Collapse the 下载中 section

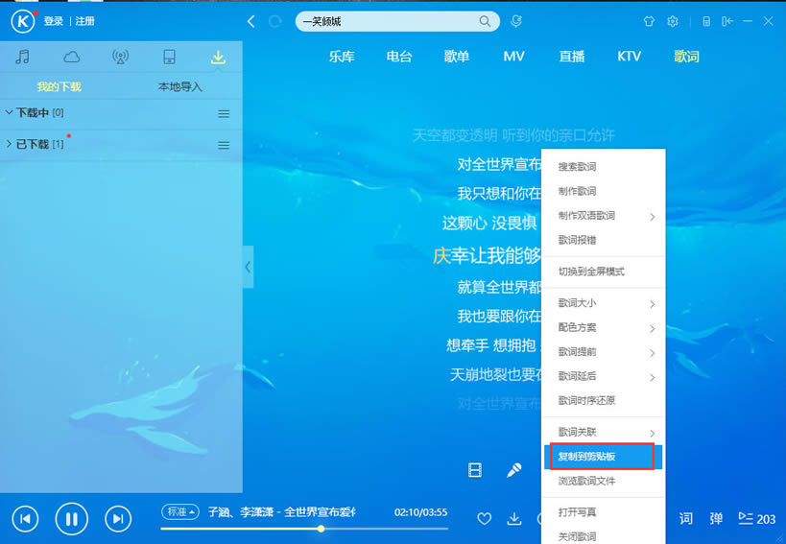[x=9, y=112]
